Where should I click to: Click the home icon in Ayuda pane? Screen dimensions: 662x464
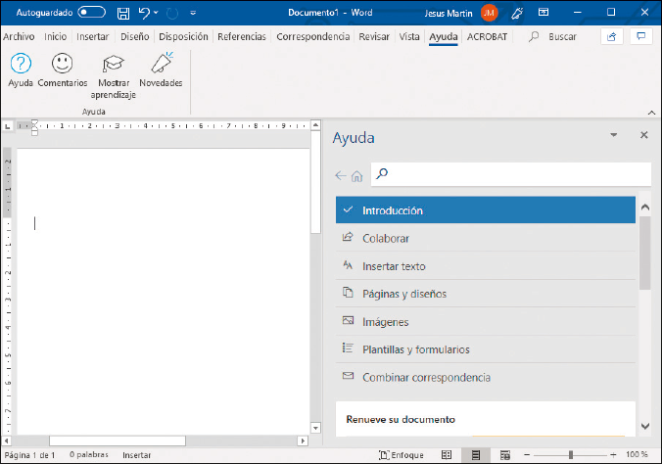coord(356,176)
